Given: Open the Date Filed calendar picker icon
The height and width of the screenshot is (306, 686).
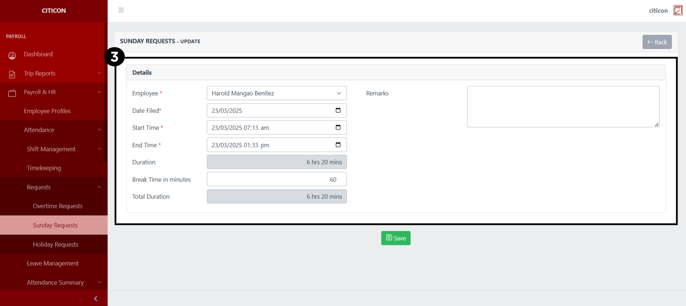Looking at the screenshot, I should click(338, 110).
